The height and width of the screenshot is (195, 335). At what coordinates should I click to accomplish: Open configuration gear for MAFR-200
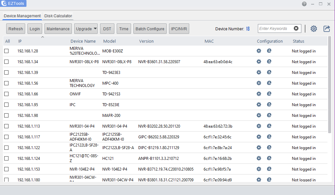point(259,115)
